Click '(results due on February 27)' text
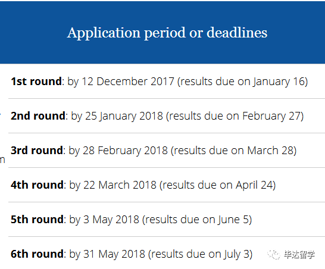325x269 pixels. [x=235, y=115]
